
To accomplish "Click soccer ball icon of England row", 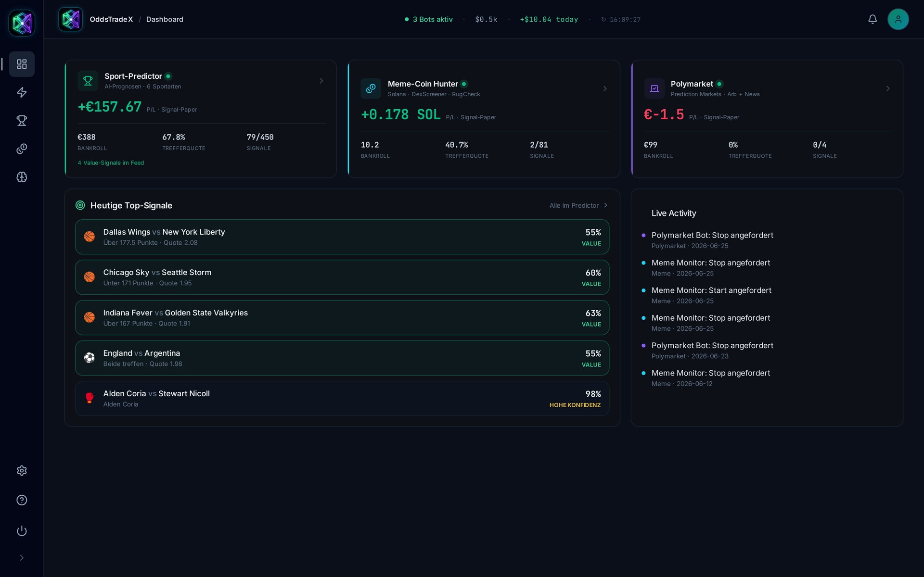I will click(89, 358).
